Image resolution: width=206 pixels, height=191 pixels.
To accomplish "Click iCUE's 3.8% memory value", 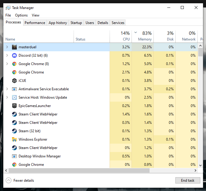I will [x=148, y=81].
